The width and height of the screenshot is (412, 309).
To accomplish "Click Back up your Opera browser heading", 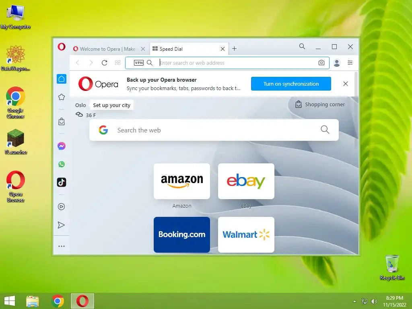I will coord(162,80).
